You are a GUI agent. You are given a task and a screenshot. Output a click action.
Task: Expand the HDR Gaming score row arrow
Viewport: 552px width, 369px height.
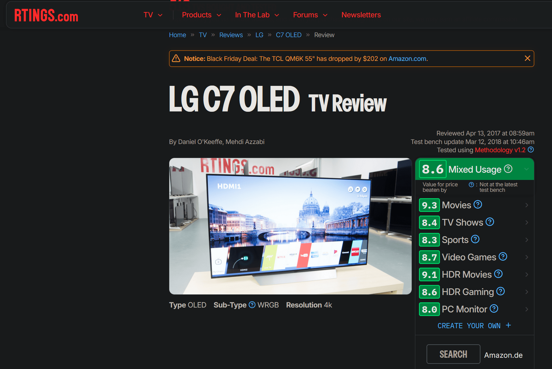[x=527, y=292]
